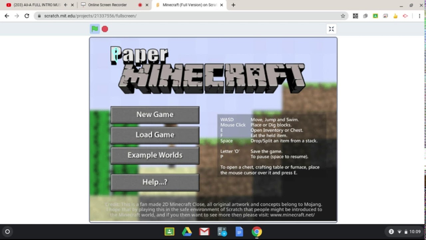Click the 'To pause (space to resume).' text
This screenshot has width=426, height=240.
pyautogui.click(x=279, y=157)
